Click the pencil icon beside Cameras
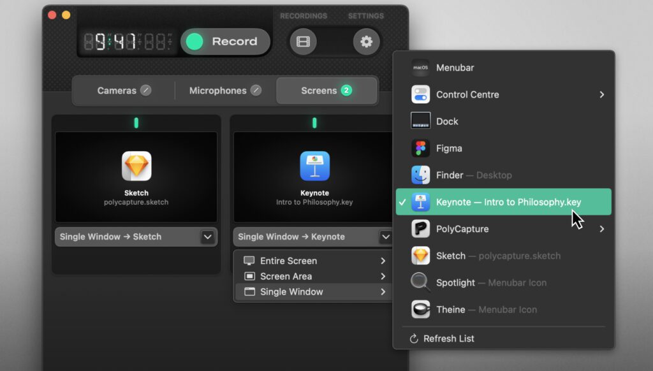 pyautogui.click(x=146, y=91)
